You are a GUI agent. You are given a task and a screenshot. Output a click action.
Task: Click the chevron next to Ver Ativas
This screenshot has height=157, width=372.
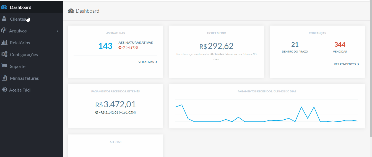[x=157, y=62]
